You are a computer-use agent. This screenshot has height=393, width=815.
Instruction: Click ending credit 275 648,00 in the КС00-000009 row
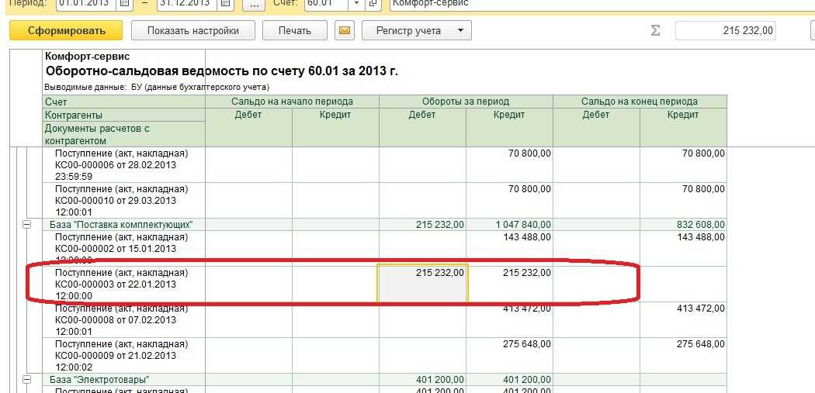[701, 344]
